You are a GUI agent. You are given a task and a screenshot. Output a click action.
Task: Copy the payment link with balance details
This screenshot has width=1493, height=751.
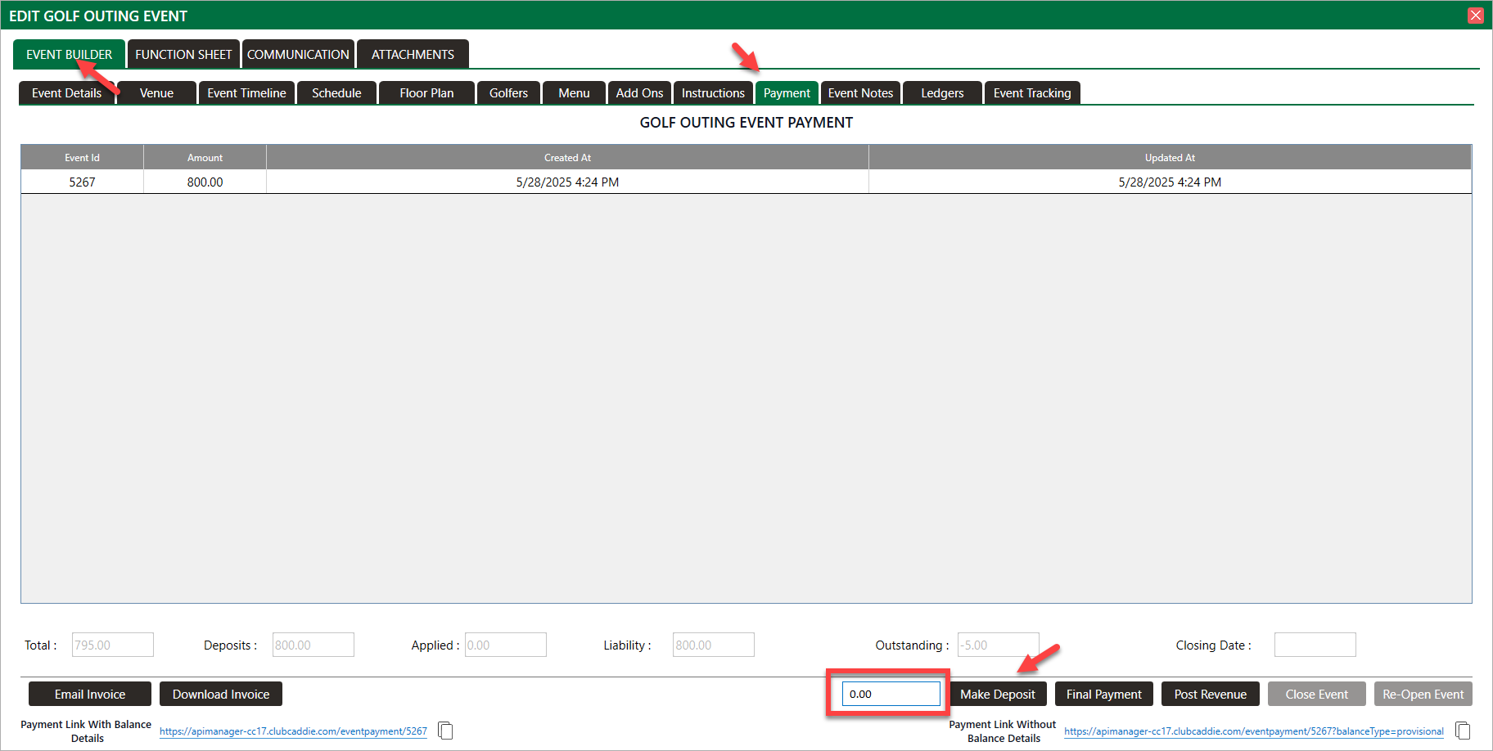[x=445, y=731]
